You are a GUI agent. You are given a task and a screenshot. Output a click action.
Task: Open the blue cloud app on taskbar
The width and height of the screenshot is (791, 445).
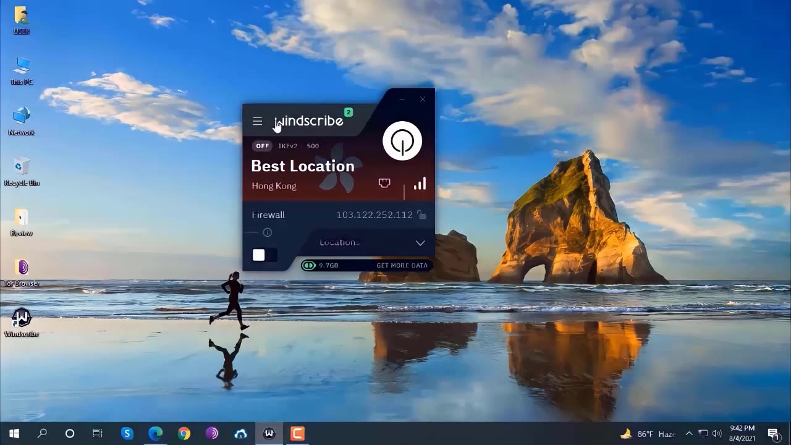(240, 433)
